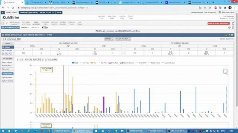The image size is (238, 133).
Task: Click the green checkmark icon in header bar
Action: [226, 35]
